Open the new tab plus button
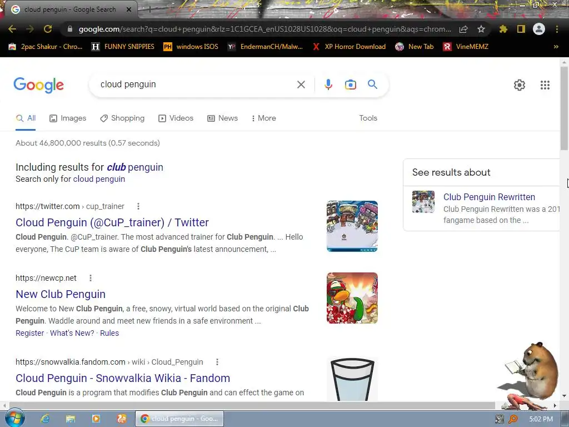This screenshot has height=427, width=569. click(149, 9)
